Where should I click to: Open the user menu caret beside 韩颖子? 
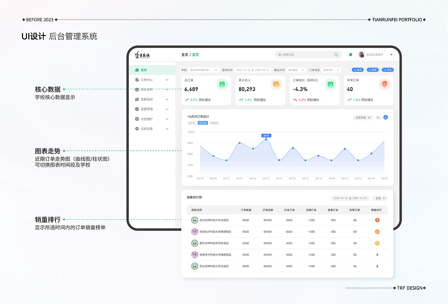pyautogui.click(x=391, y=55)
